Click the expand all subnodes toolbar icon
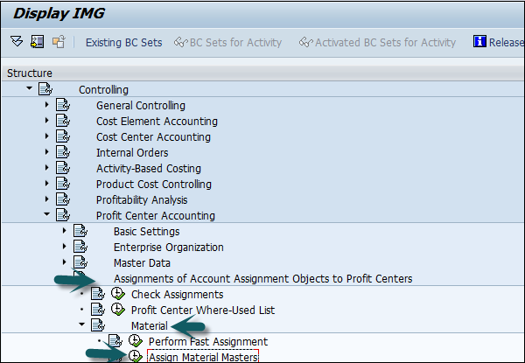Screen dimensions: 525x363 tap(17, 42)
